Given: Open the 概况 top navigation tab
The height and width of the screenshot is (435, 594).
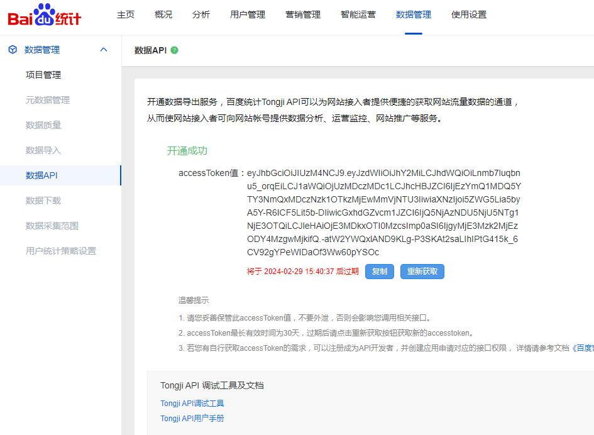Looking at the screenshot, I should click(163, 15).
